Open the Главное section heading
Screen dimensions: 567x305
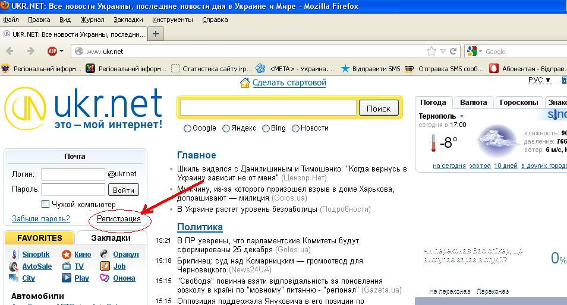tap(196, 155)
